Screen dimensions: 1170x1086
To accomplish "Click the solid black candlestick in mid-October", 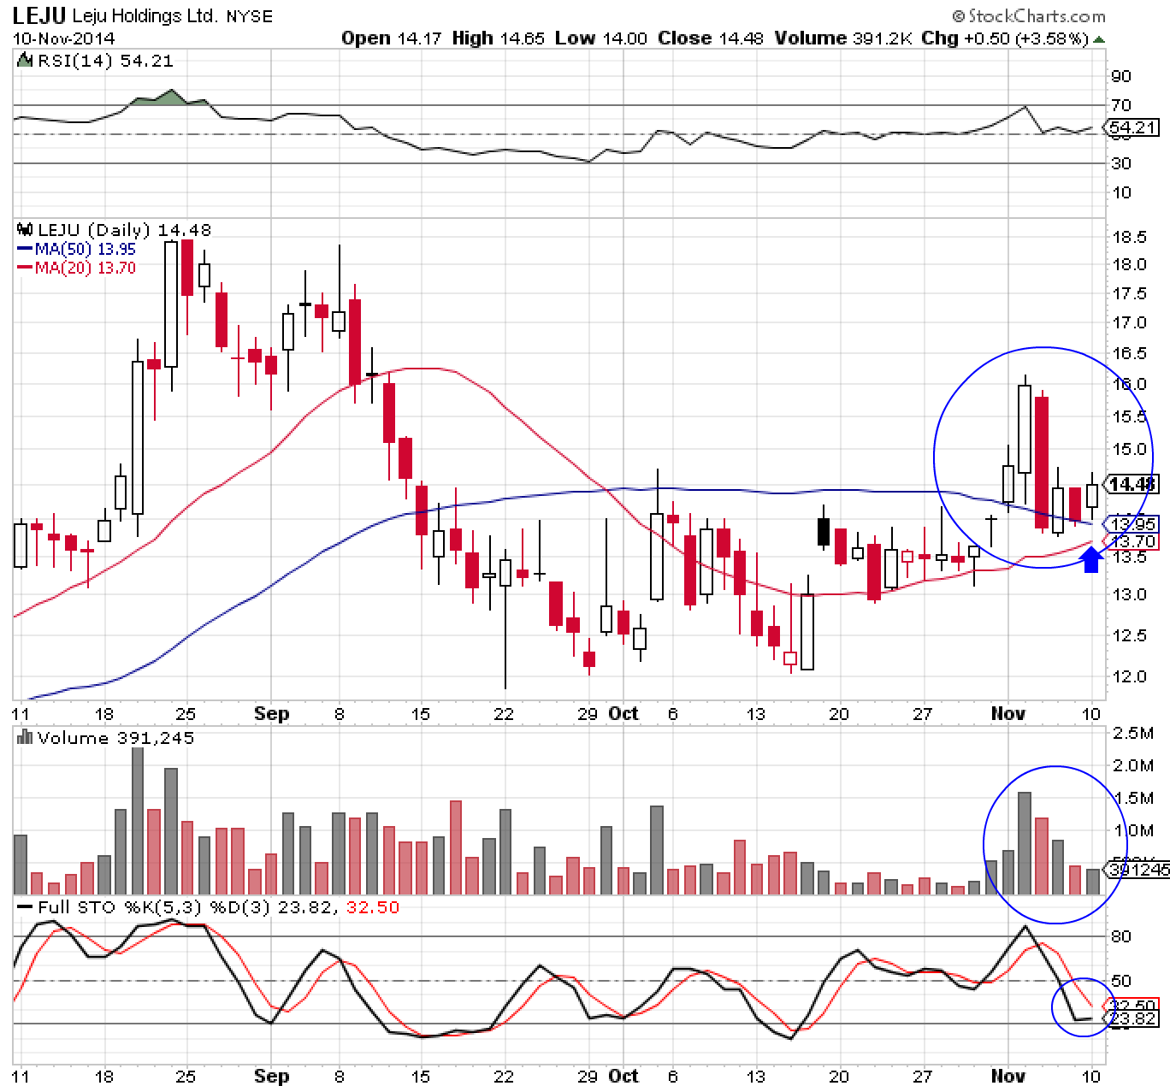I will [x=824, y=527].
